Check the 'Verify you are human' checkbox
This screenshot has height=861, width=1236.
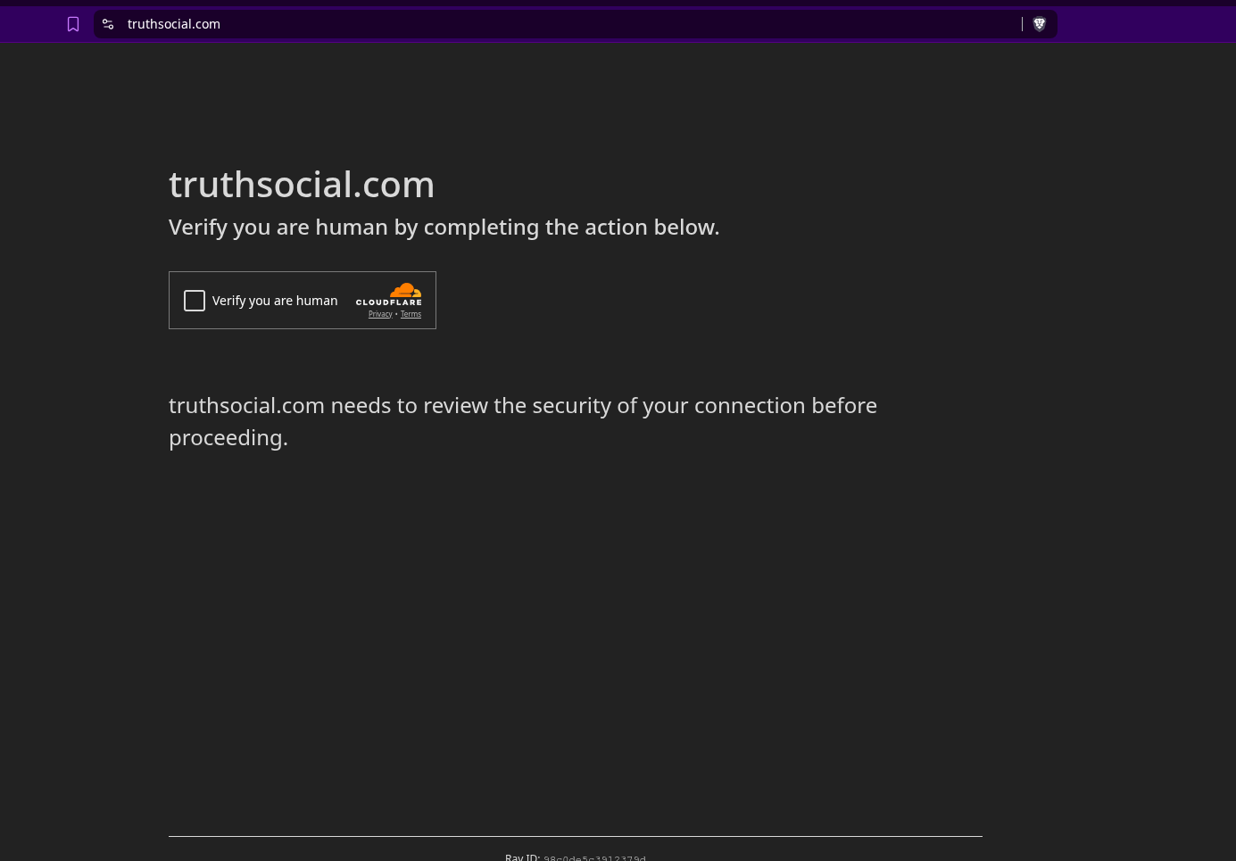(x=195, y=301)
